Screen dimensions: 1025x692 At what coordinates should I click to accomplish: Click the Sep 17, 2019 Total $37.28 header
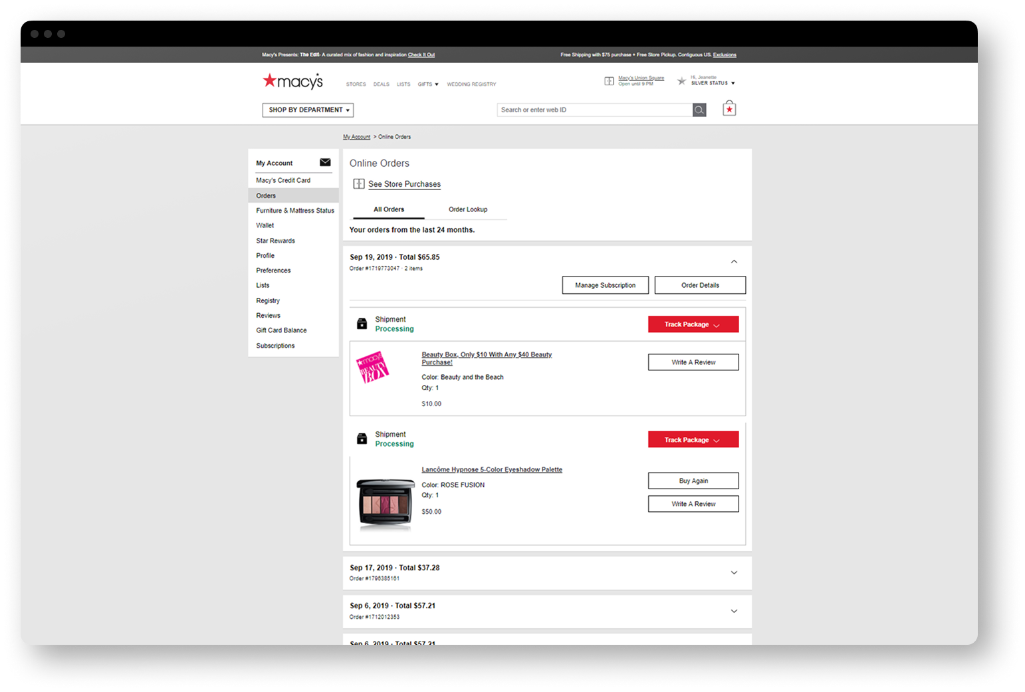(x=395, y=568)
